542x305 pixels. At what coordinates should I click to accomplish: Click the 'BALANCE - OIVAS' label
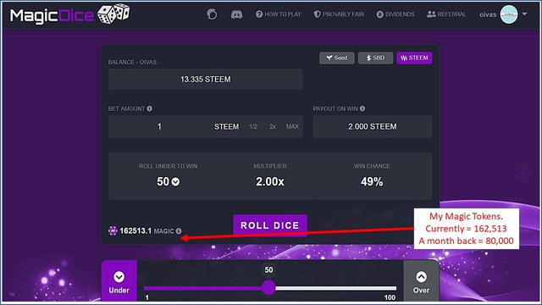132,62
